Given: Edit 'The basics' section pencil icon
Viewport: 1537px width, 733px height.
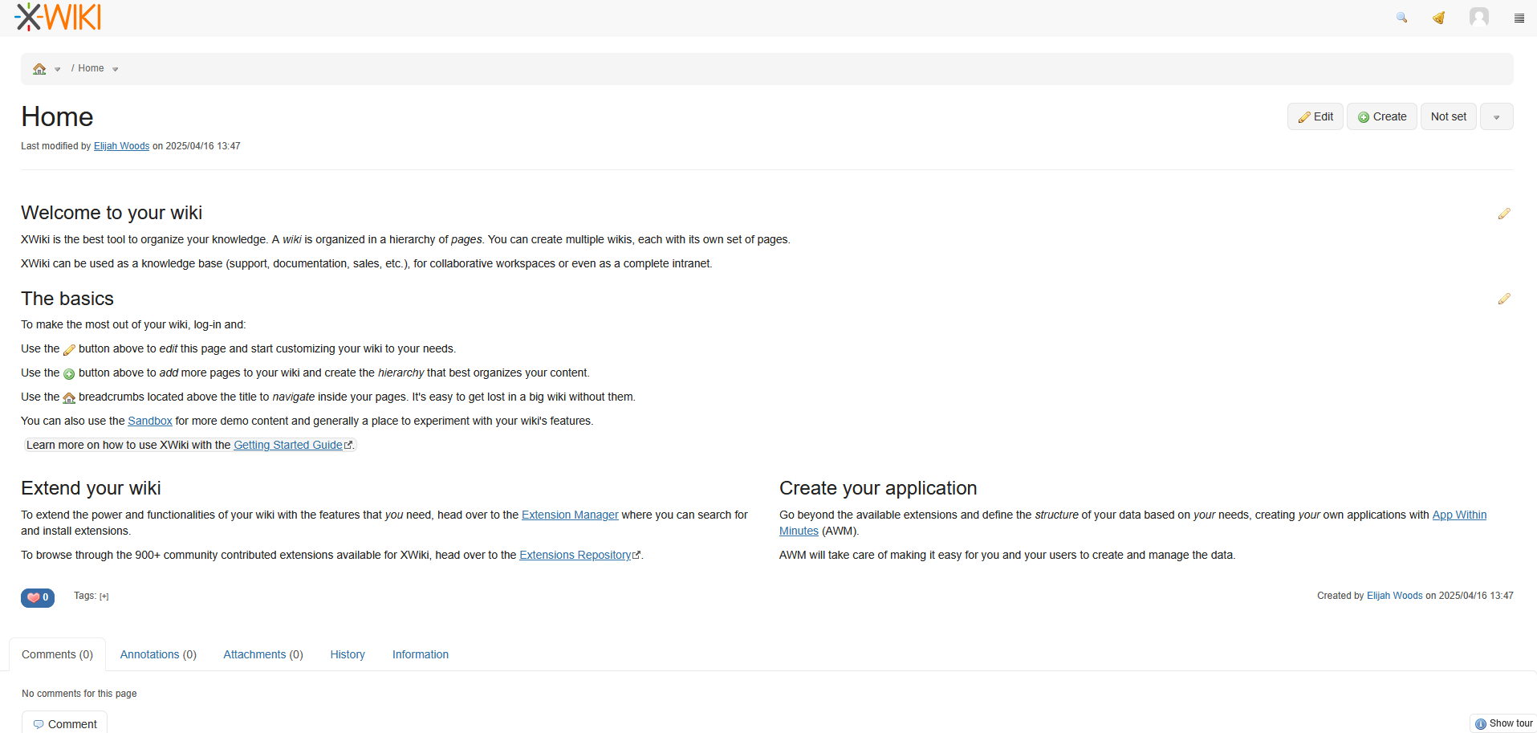Looking at the screenshot, I should [1504, 299].
